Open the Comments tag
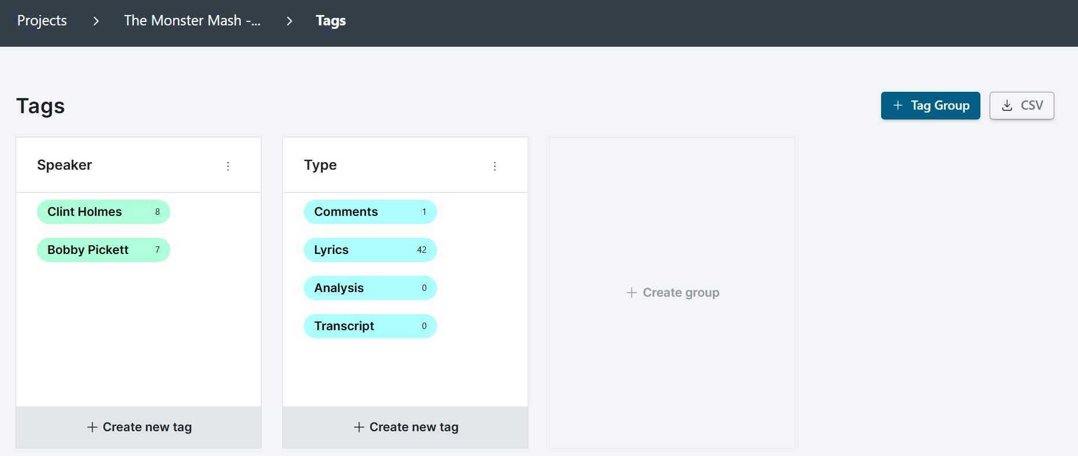The width and height of the screenshot is (1078, 456). [370, 212]
